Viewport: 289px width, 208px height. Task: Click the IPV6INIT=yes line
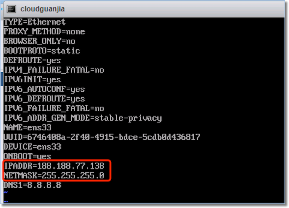pos(32,79)
